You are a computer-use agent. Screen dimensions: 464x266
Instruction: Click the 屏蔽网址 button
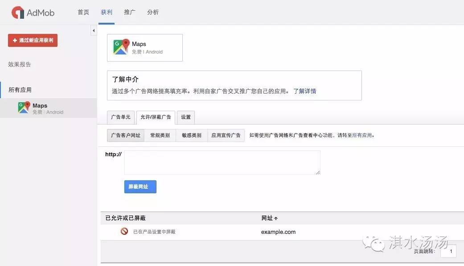pyautogui.click(x=140, y=187)
